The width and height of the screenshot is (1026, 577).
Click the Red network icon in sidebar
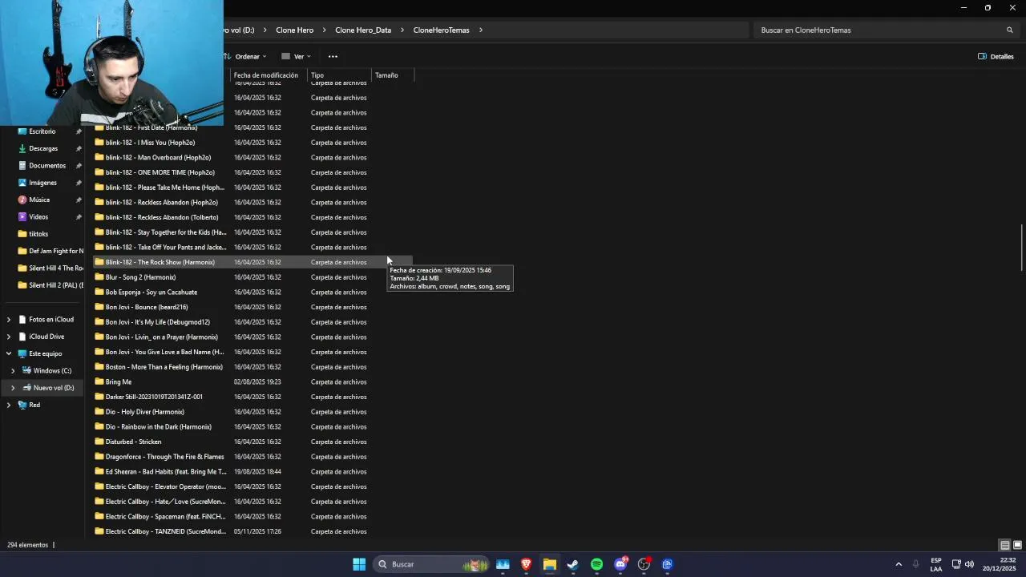tap(22, 405)
